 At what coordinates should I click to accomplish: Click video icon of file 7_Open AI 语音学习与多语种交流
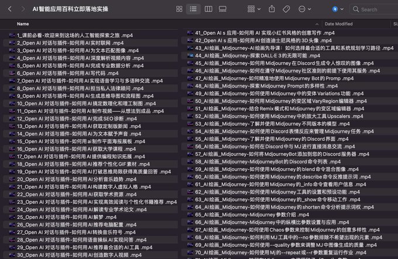[12, 81]
